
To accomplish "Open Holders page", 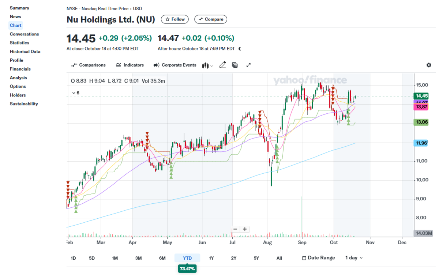I will tap(18, 95).
